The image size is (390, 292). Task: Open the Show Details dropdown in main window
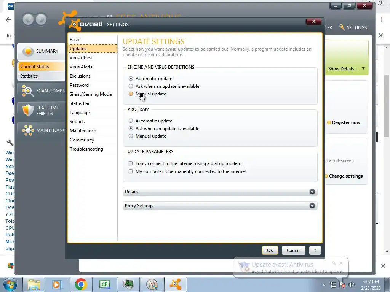[347, 69]
